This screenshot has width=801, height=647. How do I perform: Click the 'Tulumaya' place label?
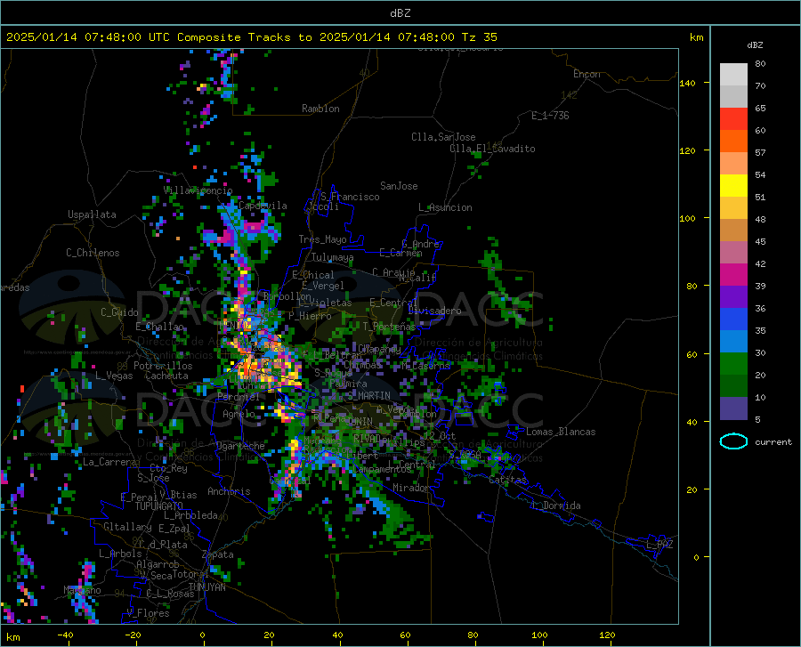[x=332, y=257]
